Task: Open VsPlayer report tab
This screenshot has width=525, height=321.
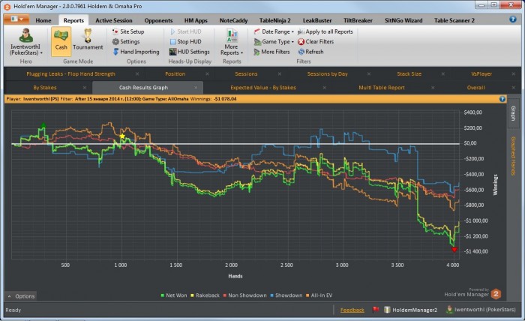Action: tap(481, 74)
